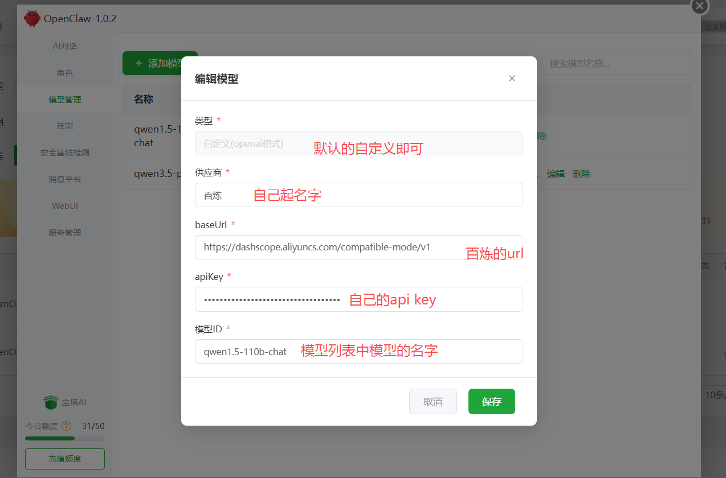Click the qwen1.5 model name in table
The width and height of the screenshot is (726, 478).
point(157,136)
